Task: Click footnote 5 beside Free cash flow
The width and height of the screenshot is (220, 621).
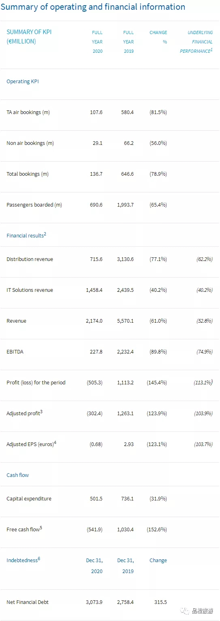Action: pos(41,528)
